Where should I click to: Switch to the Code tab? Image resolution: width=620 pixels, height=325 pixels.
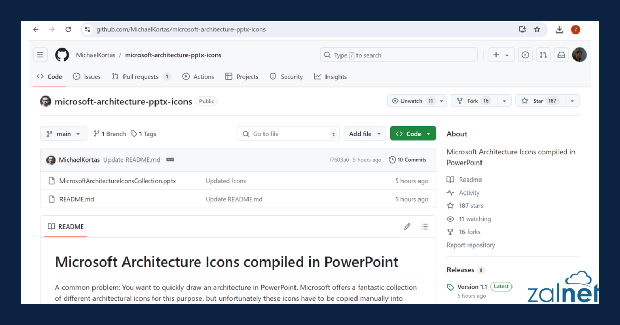[x=49, y=77]
